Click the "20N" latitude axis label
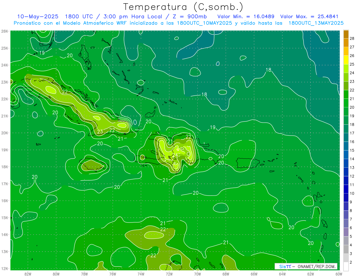Screen dimensions: 360x278 point(4,133)
